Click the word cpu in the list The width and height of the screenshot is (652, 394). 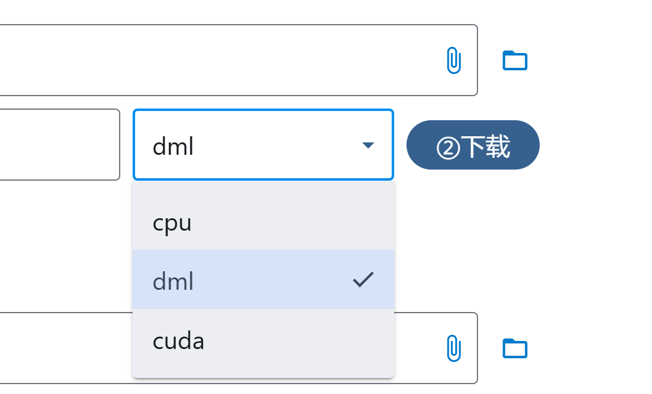[x=172, y=223]
